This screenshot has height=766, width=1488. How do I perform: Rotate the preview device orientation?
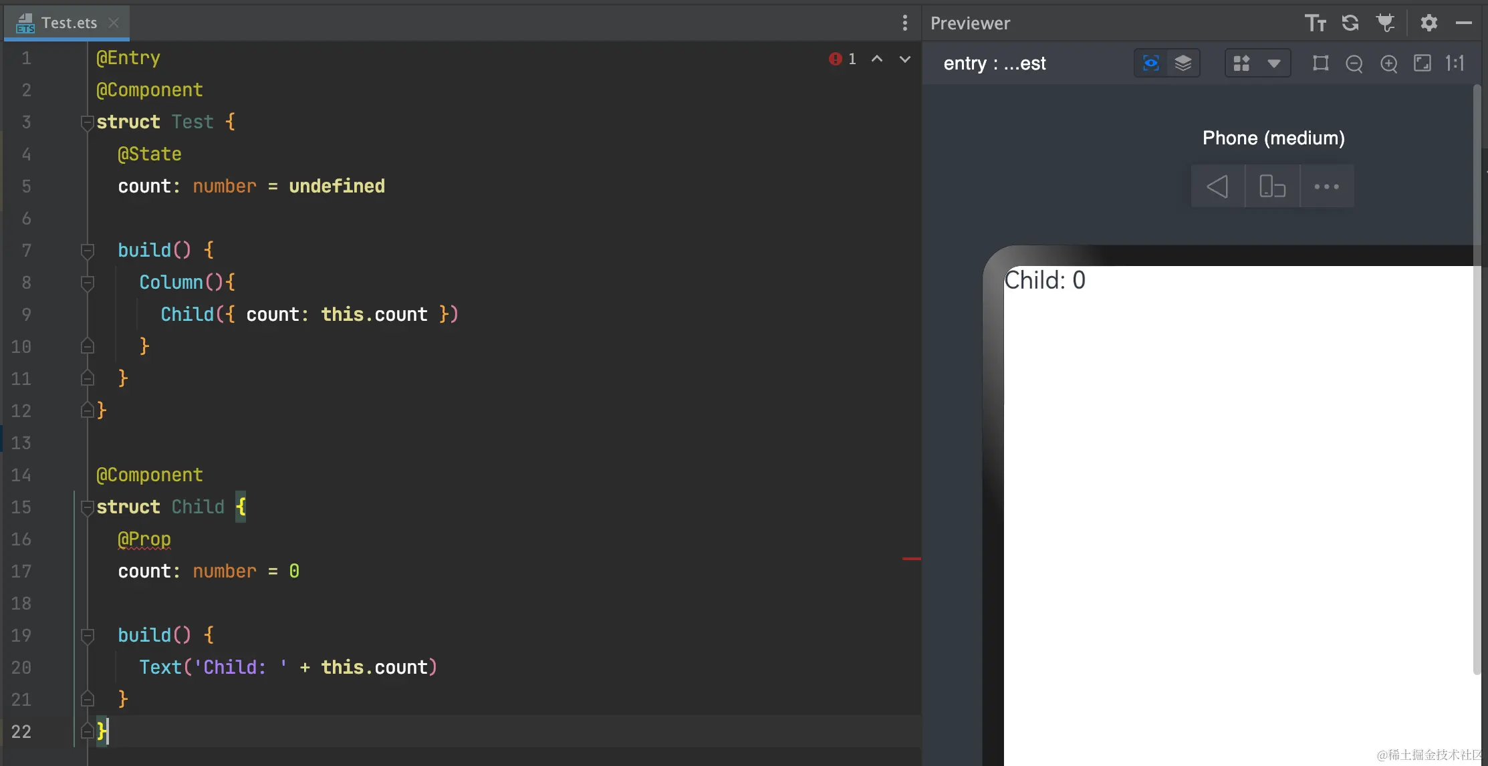(1272, 186)
